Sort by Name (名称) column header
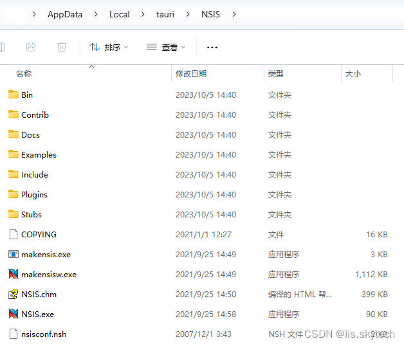The height and width of the screenshot is (346, 404). point(24,74)
